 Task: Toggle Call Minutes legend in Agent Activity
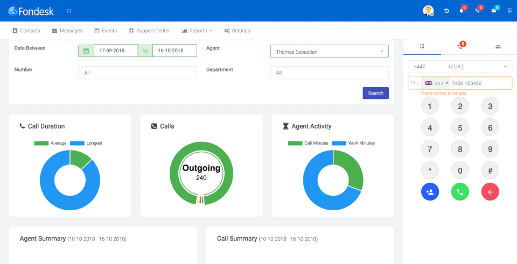click(x=308, y=143)
